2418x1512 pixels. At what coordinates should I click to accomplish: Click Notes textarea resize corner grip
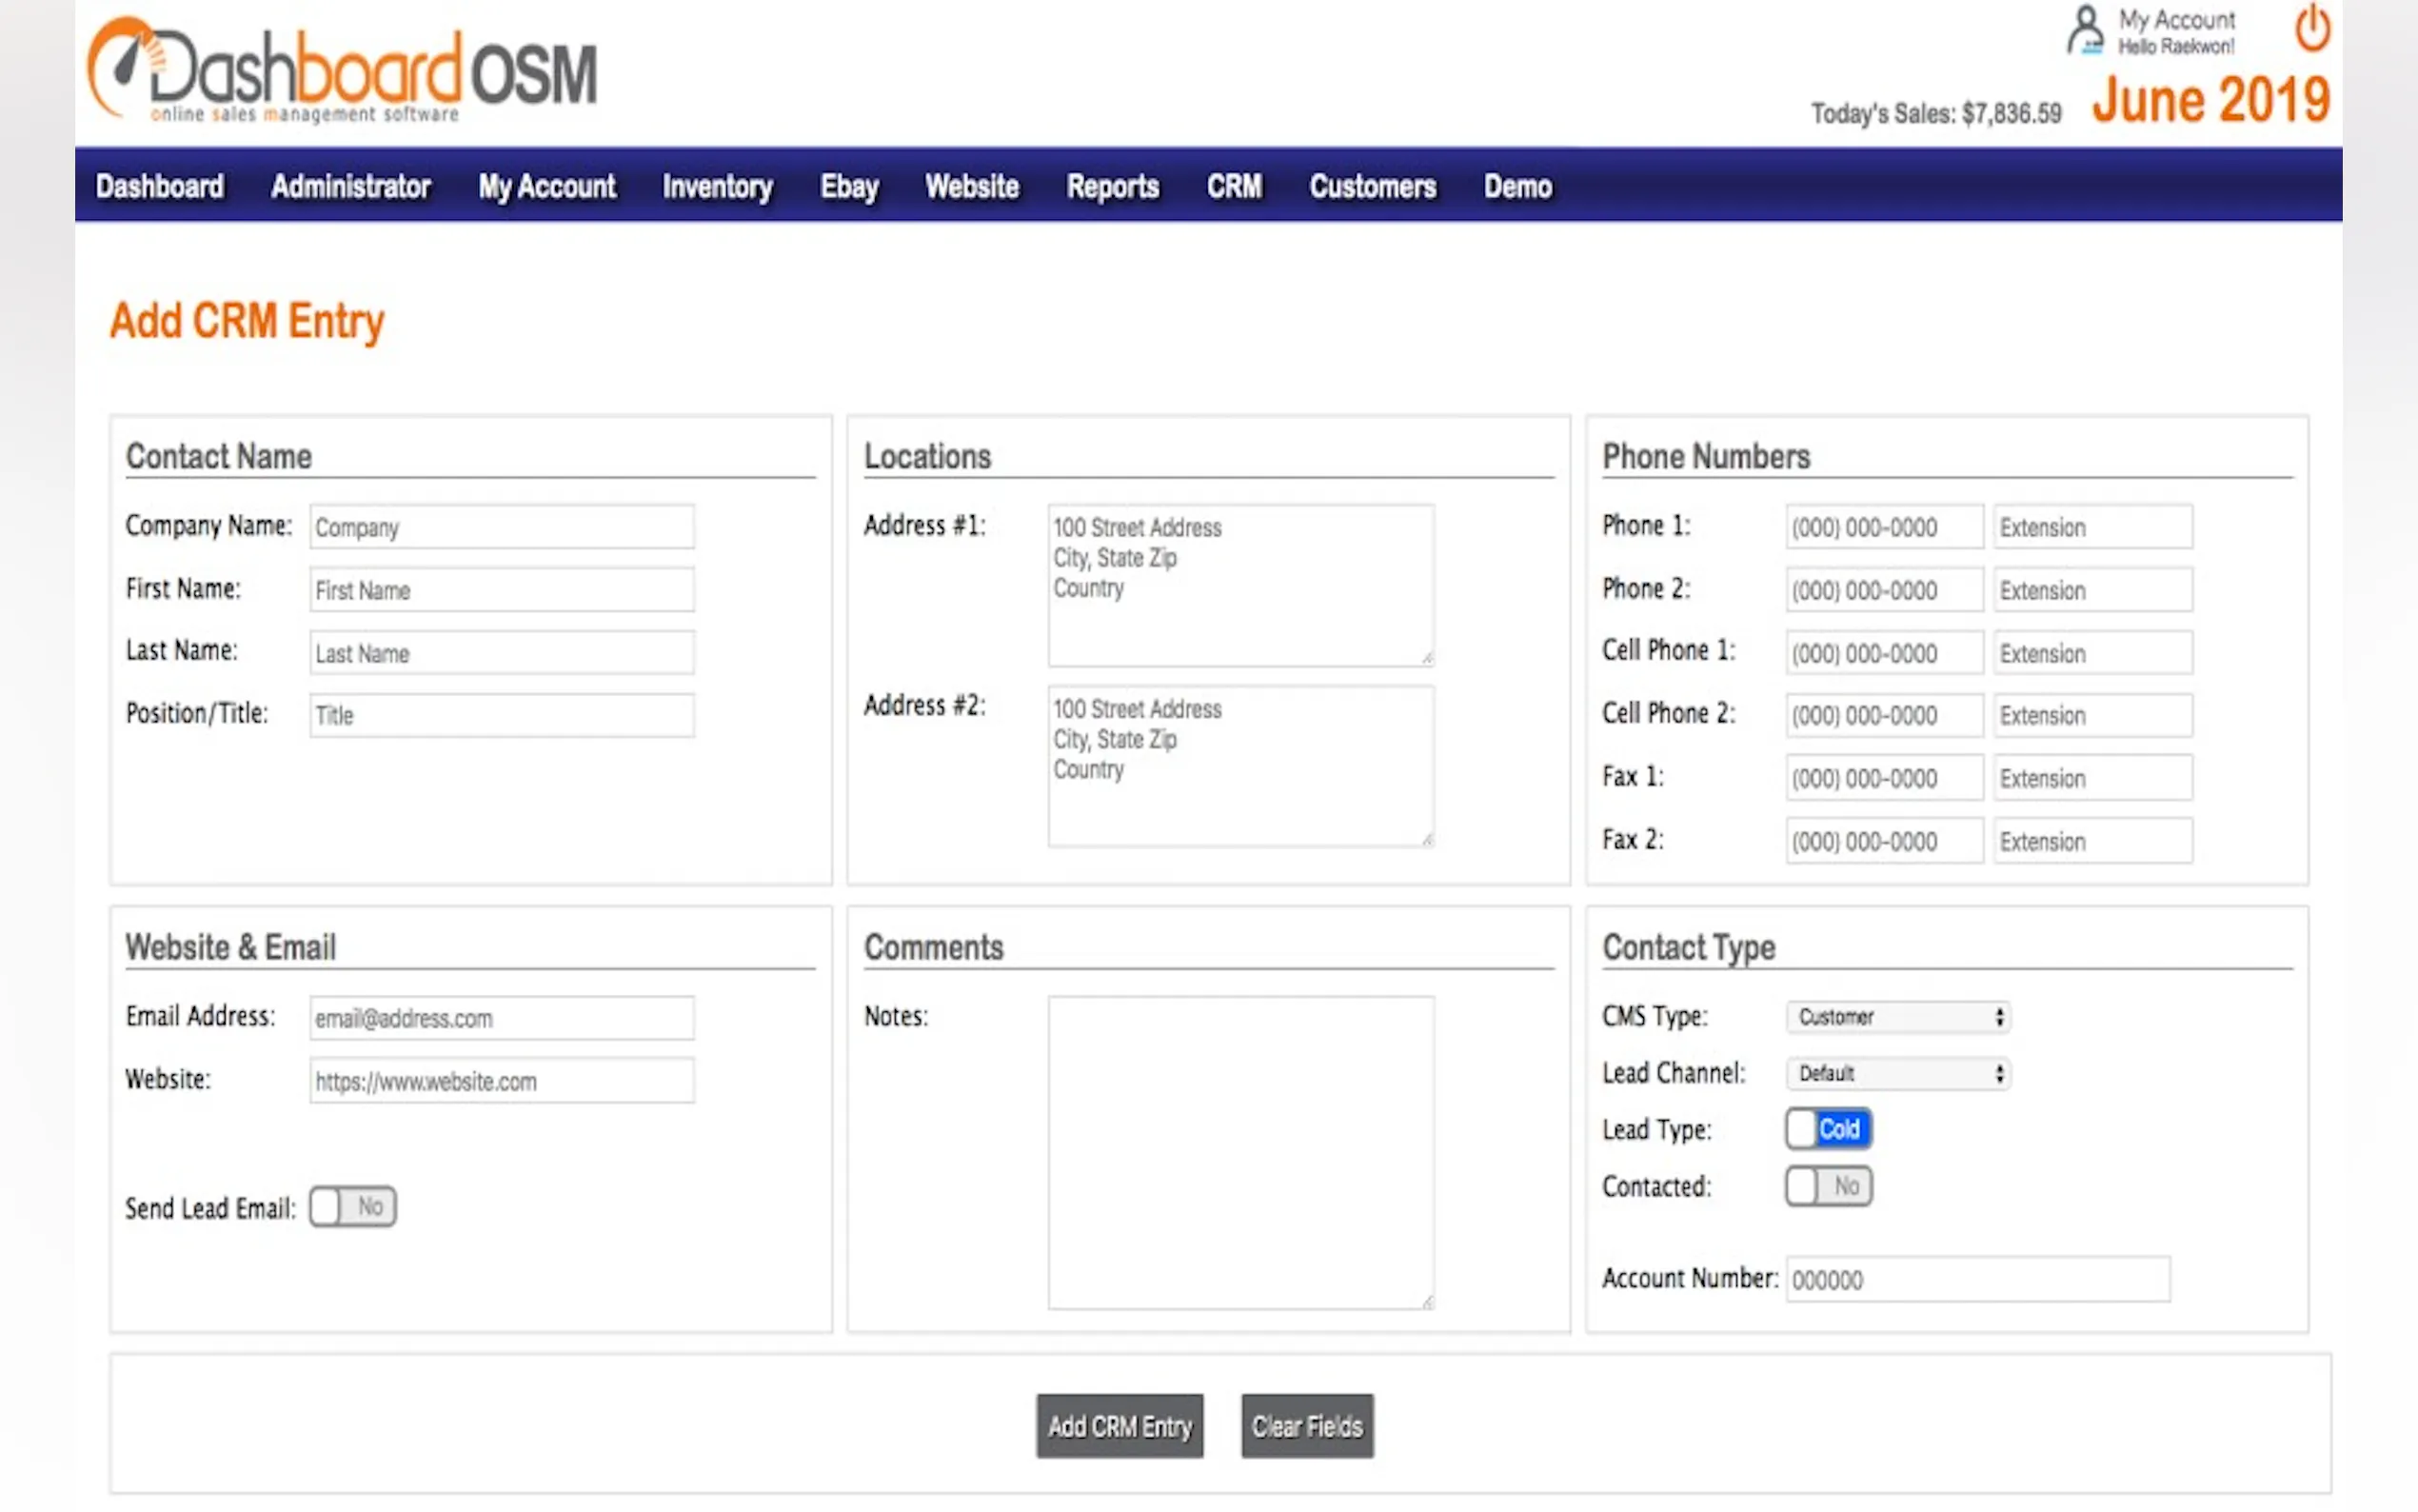[x=1427, y=1301]
